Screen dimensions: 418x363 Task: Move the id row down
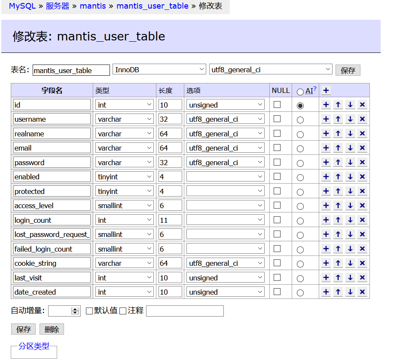[x=350, y=105]
